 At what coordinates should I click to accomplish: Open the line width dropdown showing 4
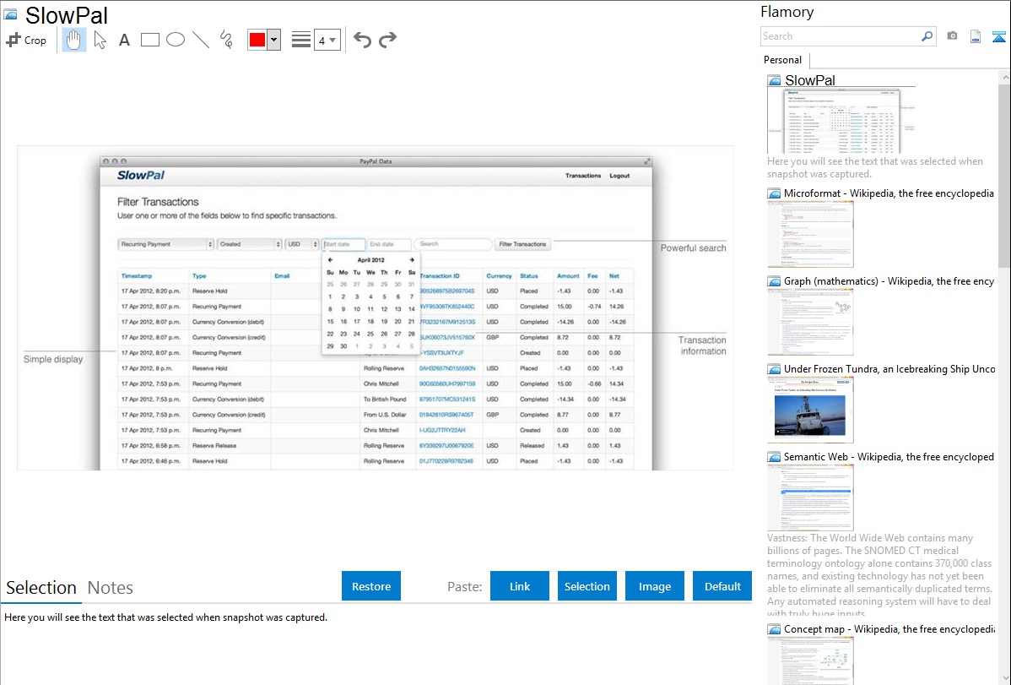tap(327, 40)
